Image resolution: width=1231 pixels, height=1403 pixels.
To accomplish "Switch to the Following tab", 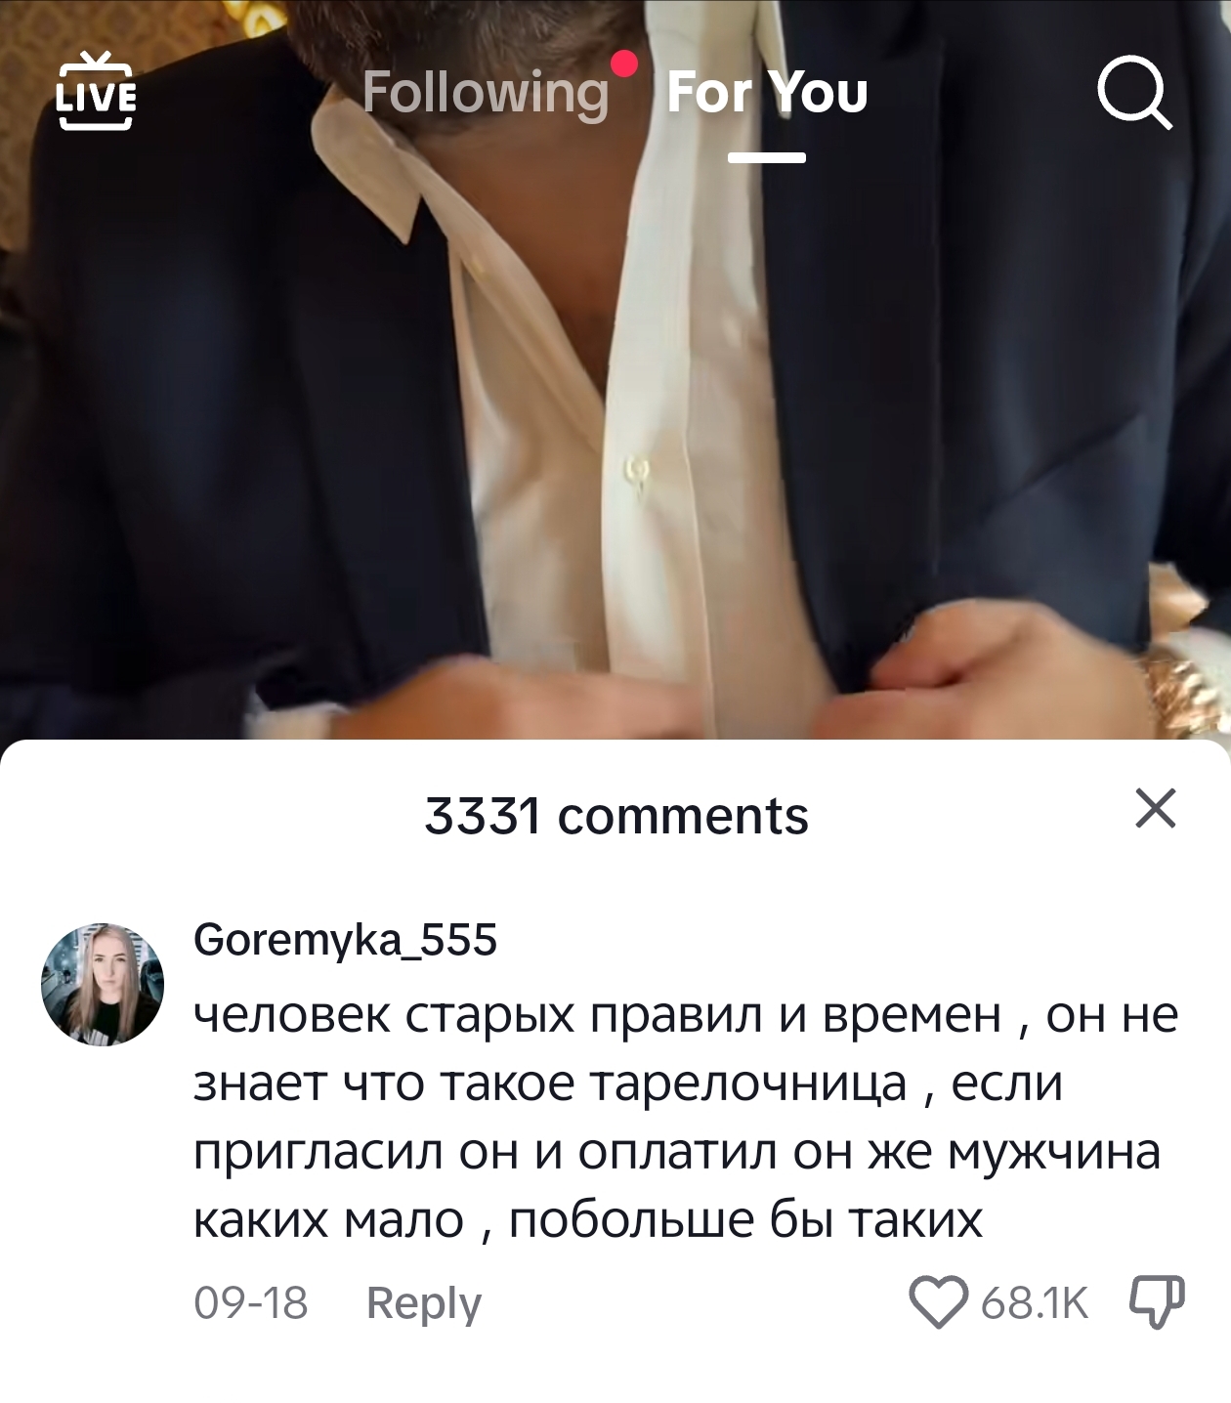I will (x=486, y=94).
